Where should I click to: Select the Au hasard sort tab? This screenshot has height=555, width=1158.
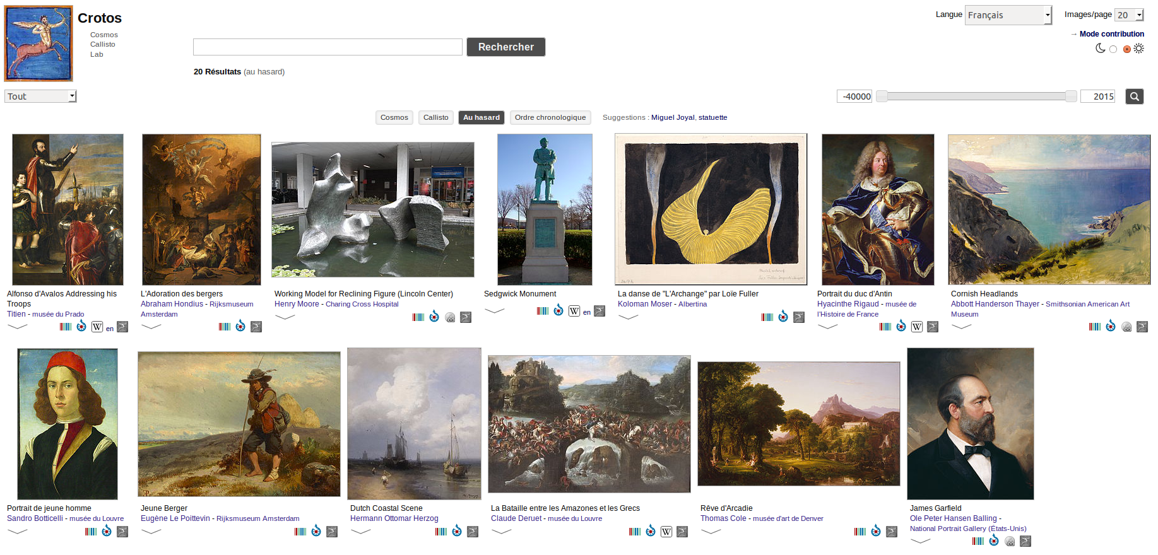(x=482, y=117)
